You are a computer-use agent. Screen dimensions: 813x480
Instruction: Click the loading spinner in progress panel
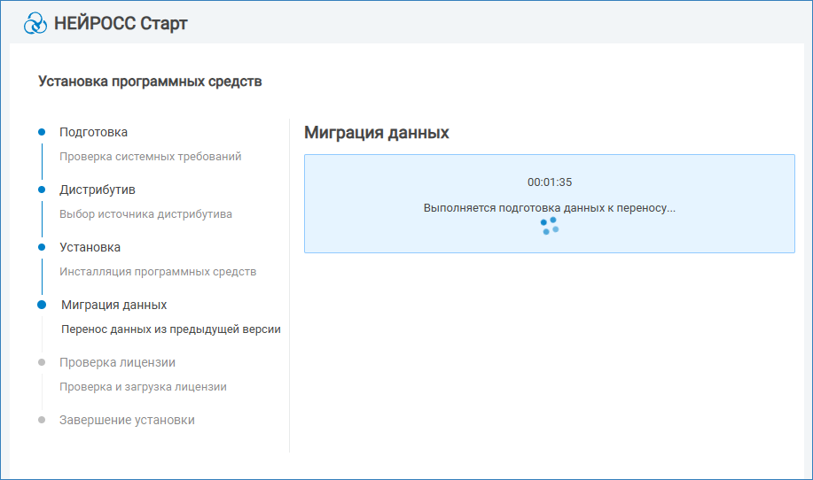pyautogui.click(x=550, y=227)
